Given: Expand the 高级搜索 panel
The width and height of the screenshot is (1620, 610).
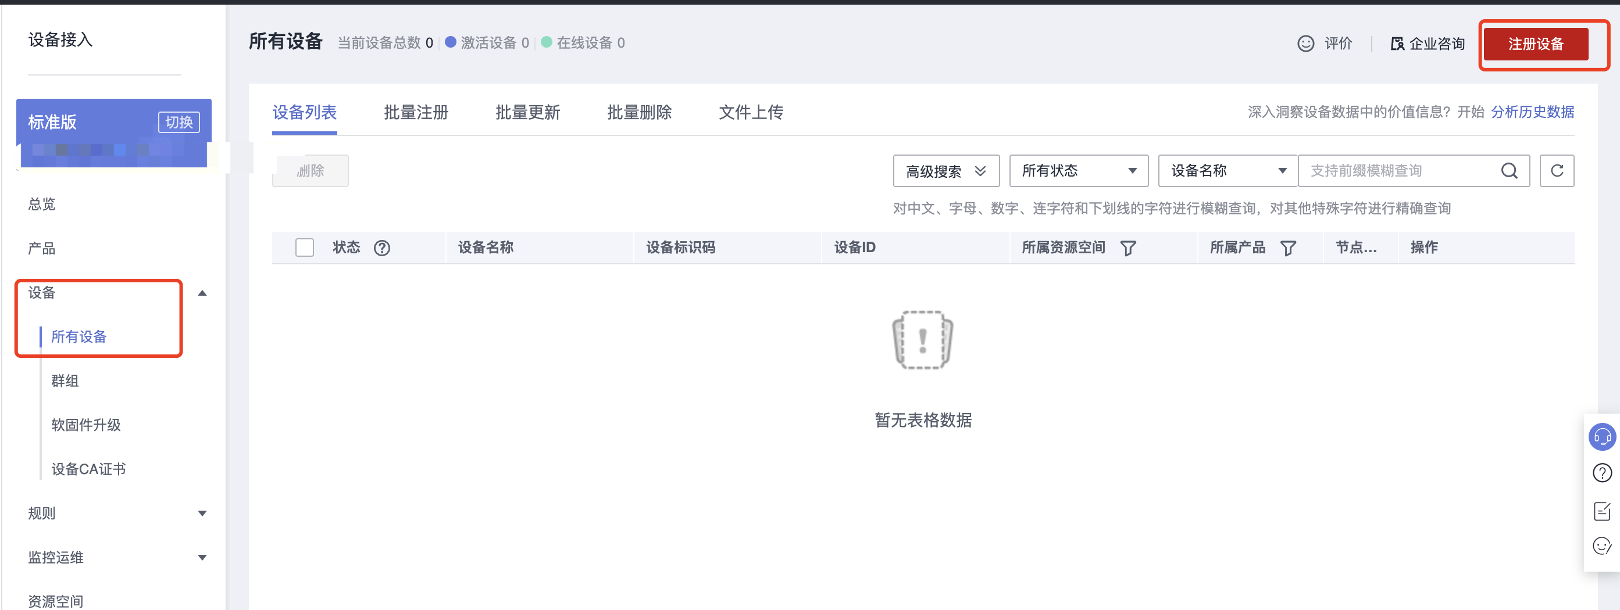Looking at the screenshot, I should click(x=946, y=171).
